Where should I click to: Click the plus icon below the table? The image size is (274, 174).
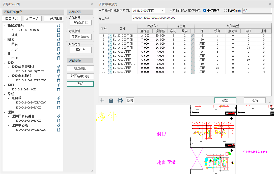102,100
